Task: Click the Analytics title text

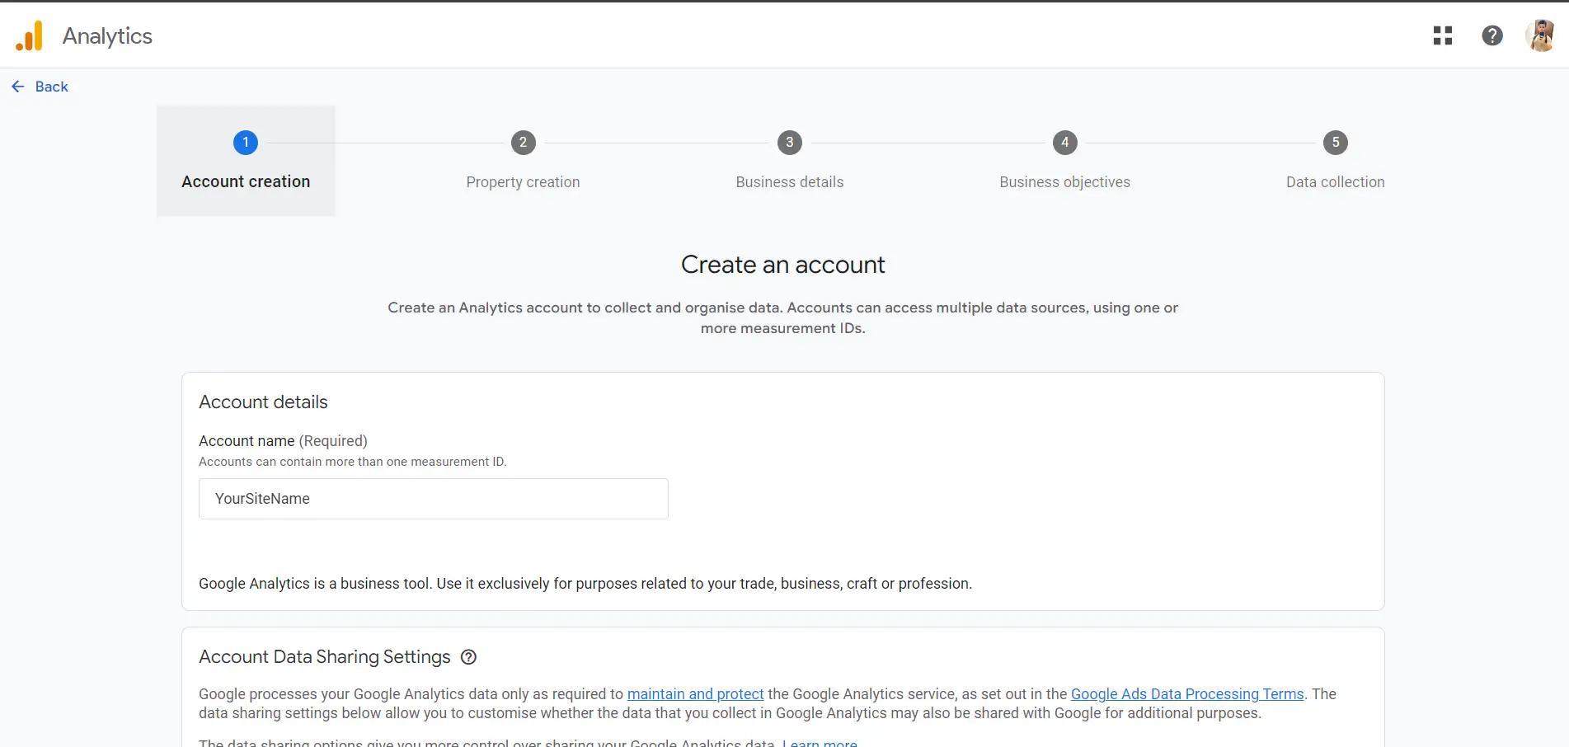Action: click(107, 36)
